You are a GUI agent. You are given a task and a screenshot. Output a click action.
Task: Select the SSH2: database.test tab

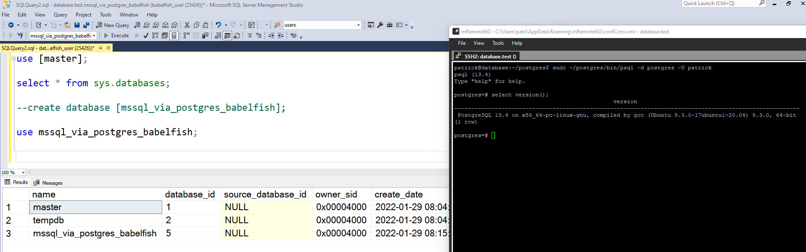coord(486,56)
